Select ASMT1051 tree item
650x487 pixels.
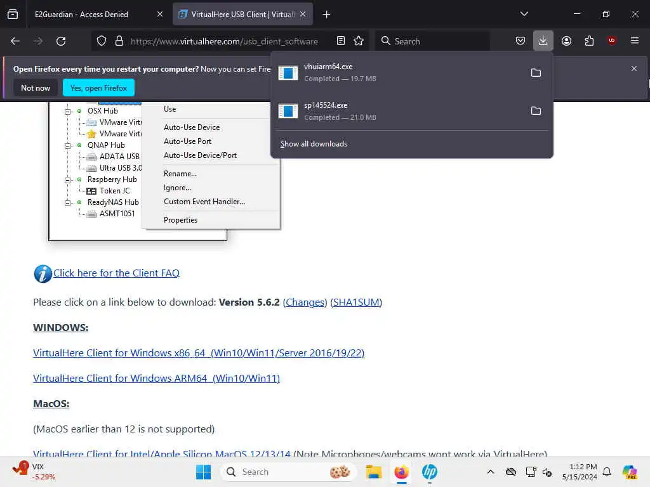click(117, 214)
